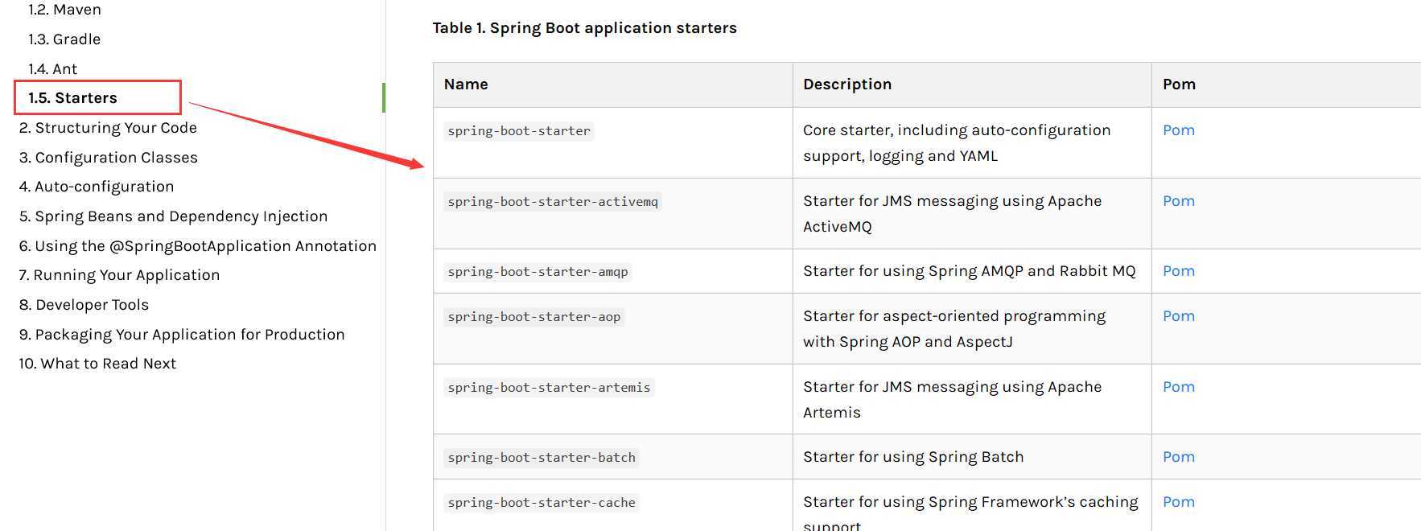
Task: Open Pom link for spring-boot-starter
Action: [x=1179, y=130]
